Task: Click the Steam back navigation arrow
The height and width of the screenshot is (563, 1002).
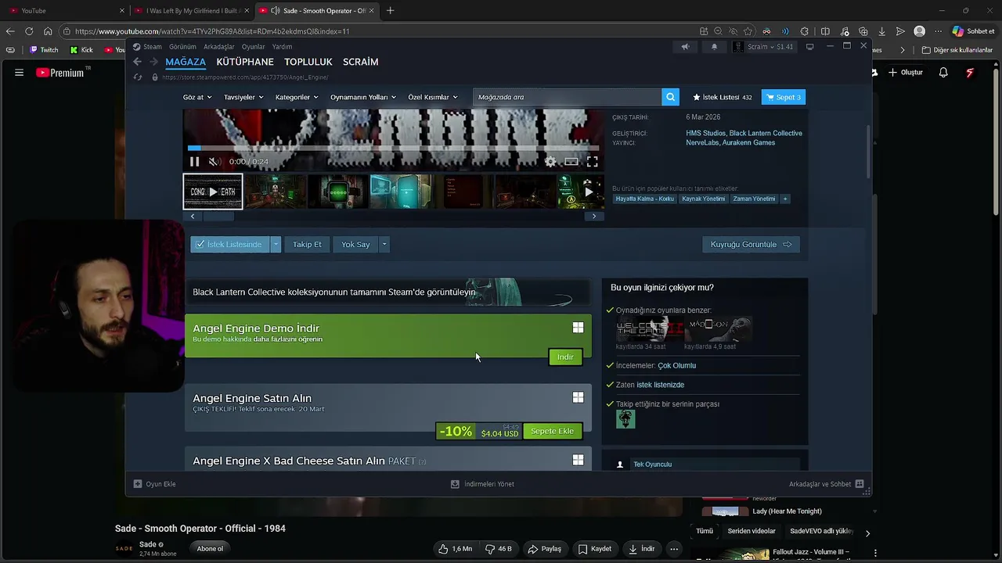Action: point(137,62)
